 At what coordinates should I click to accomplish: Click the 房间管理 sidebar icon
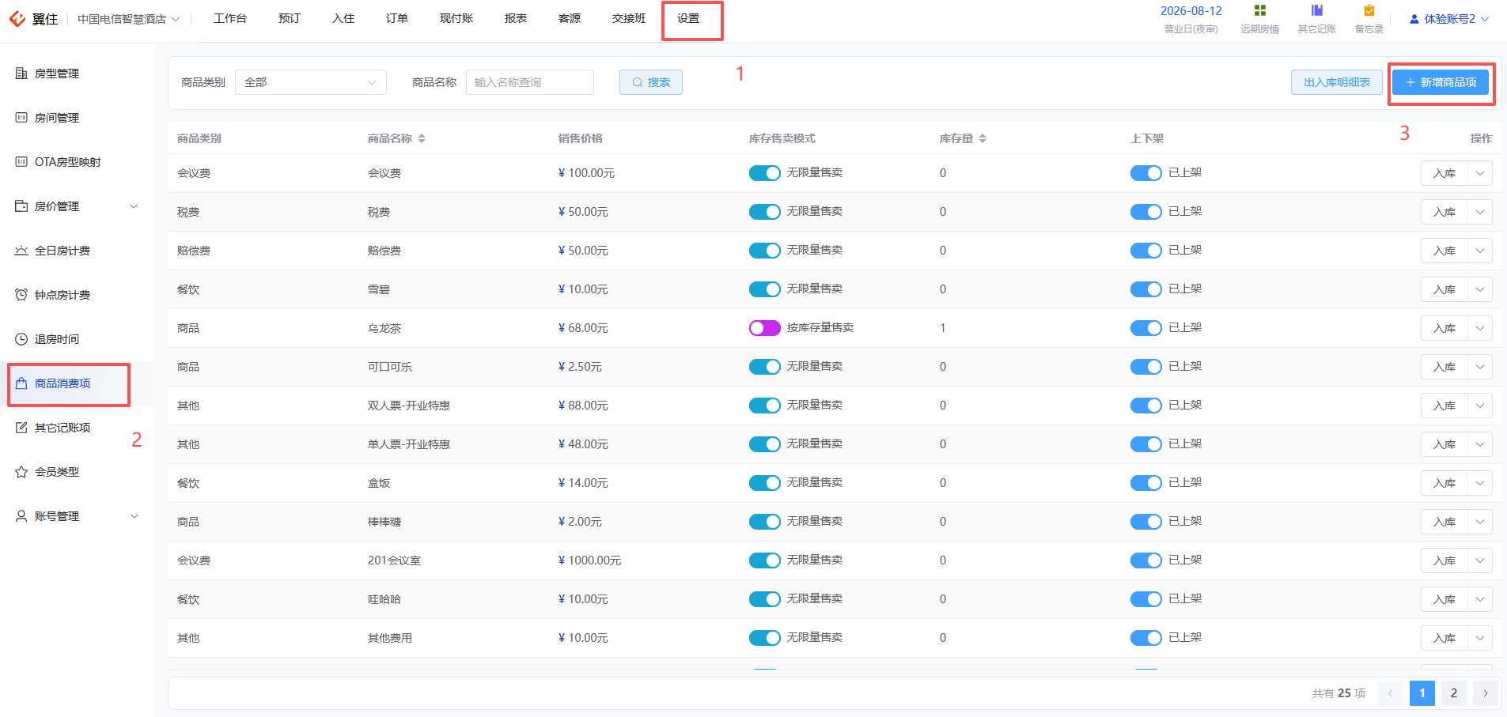[x=21, y=118]
